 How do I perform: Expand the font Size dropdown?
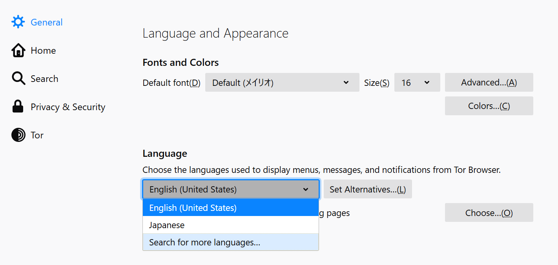[x=417, y=82]
